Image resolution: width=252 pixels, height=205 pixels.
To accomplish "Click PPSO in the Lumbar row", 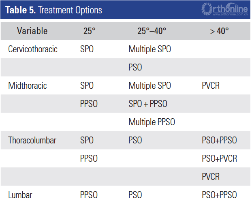I will [89, 195].
